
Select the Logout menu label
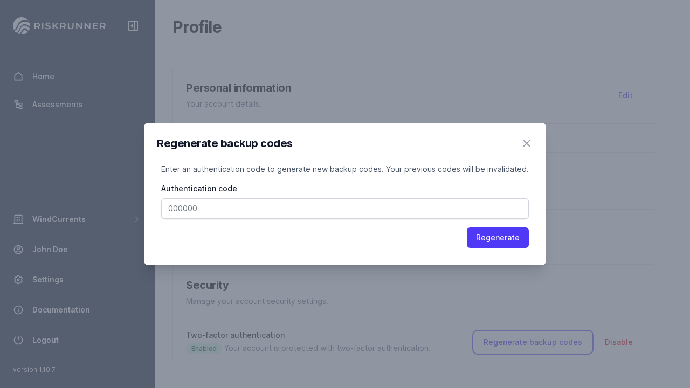click(45, 340)
